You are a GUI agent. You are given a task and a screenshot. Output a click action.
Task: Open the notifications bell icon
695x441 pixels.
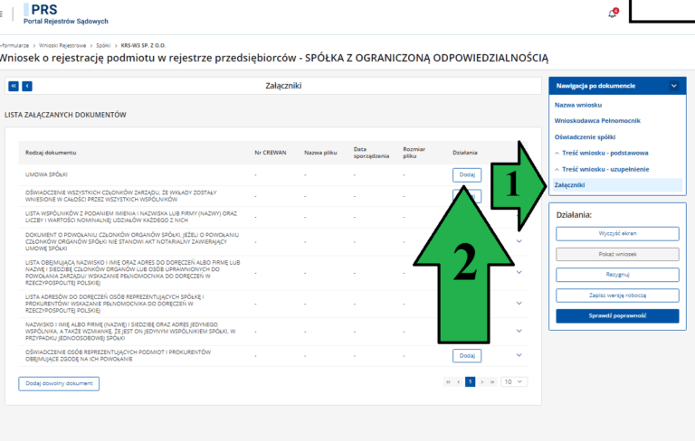(612, 14)
